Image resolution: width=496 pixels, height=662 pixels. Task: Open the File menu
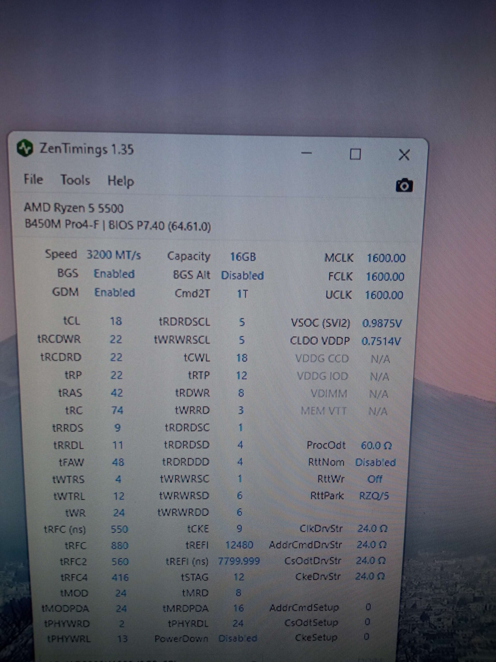click(x=33, y=180)
